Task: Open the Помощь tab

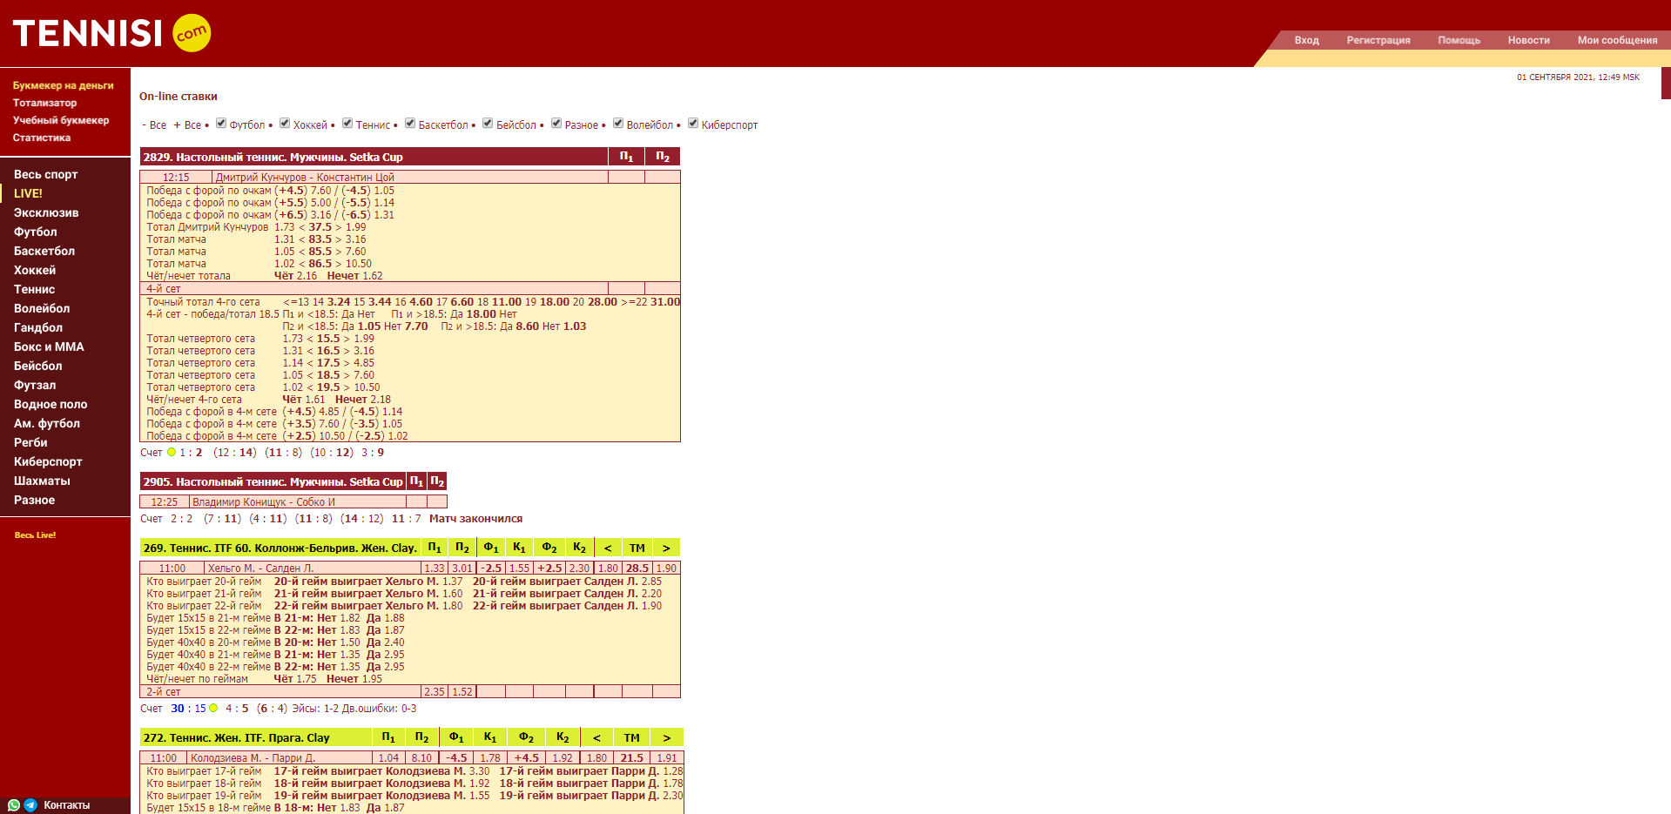Action: pos(1459,40)
